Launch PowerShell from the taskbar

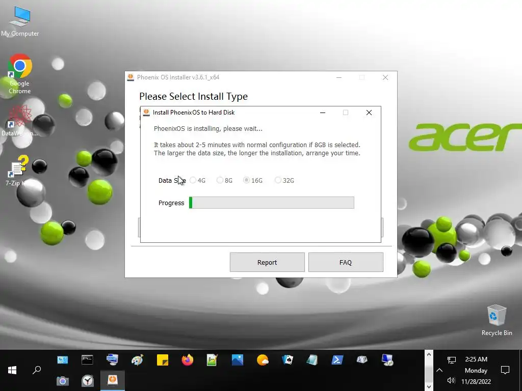pyautogui.click(x=337, y=360)
